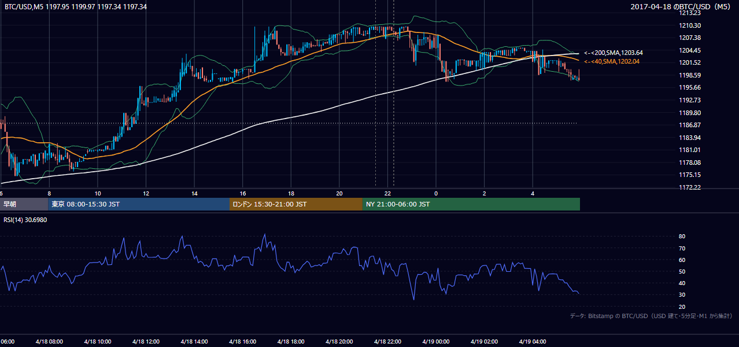Click price axis label 1186.87
This screenshot has width=739, height=347.
coord(690,125)
